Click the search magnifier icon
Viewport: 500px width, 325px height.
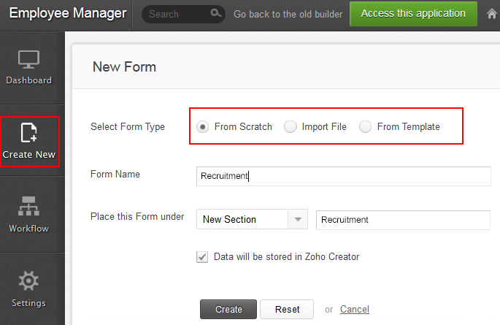pos(215,14)
